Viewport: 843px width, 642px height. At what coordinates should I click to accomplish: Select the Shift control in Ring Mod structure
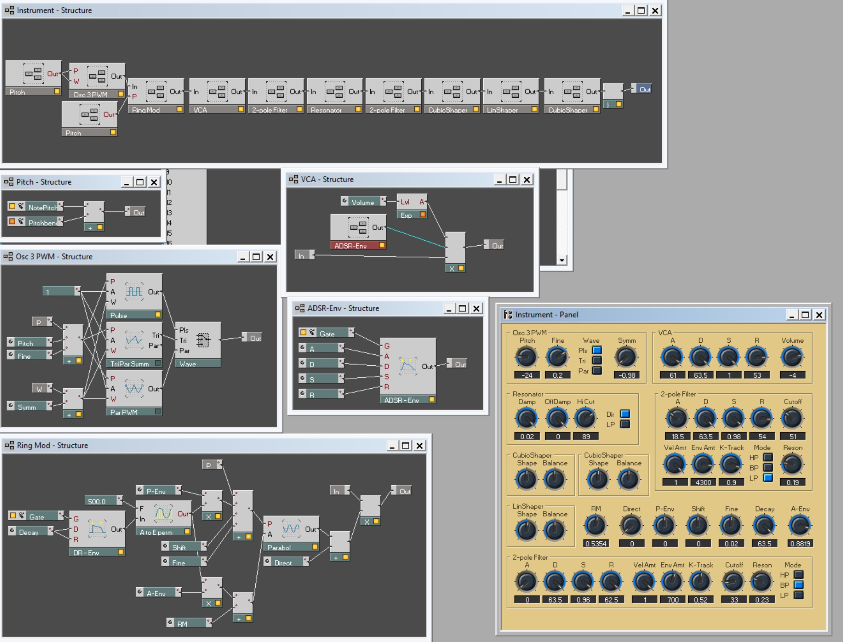[x=184, y=546]
